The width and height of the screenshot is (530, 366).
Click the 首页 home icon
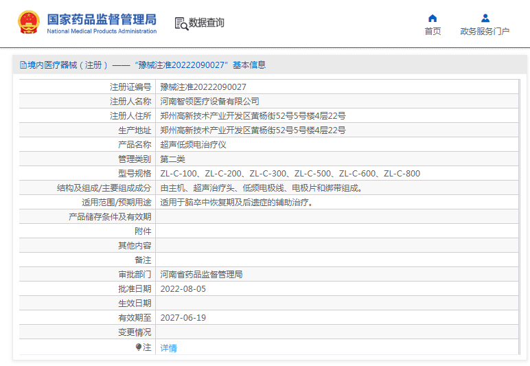click(x=433, y=19)
